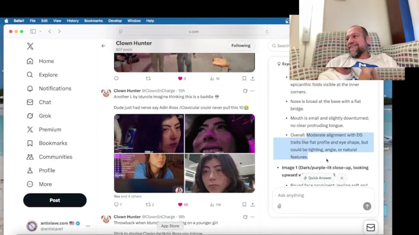419x235 pixels.
Task: Click the x.com address bar
Action: point(193,32)
